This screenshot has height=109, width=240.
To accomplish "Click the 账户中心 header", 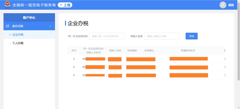I will click(x=29, y=17).
